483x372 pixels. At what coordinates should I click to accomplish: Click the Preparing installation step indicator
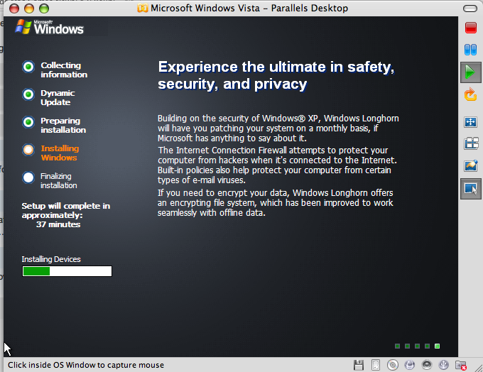click(28, 122)
